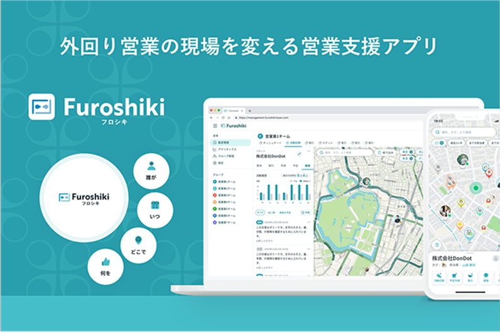Click the 誰が person icon bubble
This screenshot has width=500, height=333.
[x=151, y=172]
